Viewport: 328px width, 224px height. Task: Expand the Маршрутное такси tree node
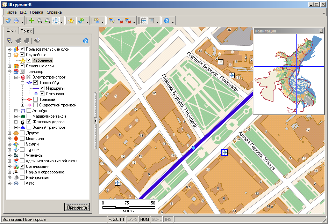tap(16, 116)
